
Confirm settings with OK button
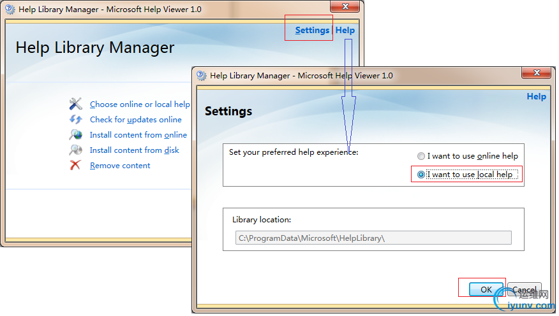click(486, 289)
